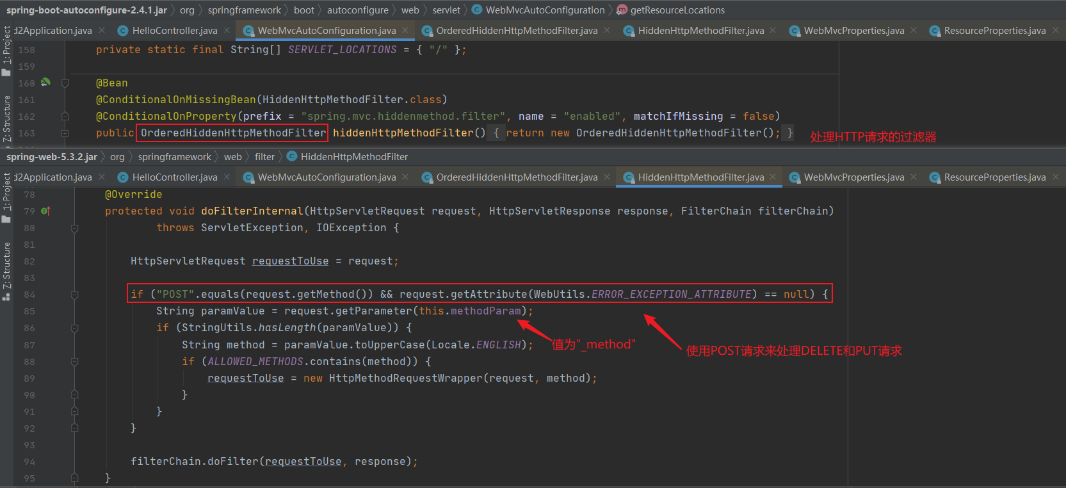The height and width of the screenshot is (488, 1066).
Task: Open the 1: Project tool window in the lower pane
Action: coord(6,198)
